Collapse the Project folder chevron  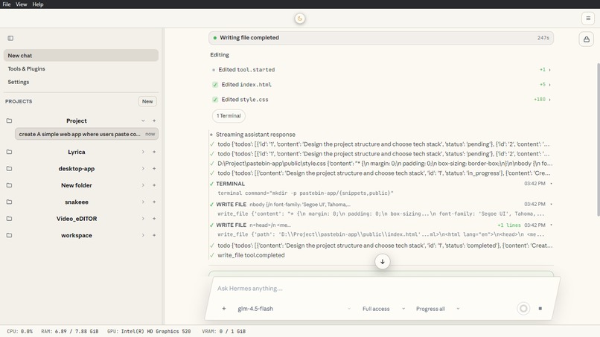click(143, 121)
